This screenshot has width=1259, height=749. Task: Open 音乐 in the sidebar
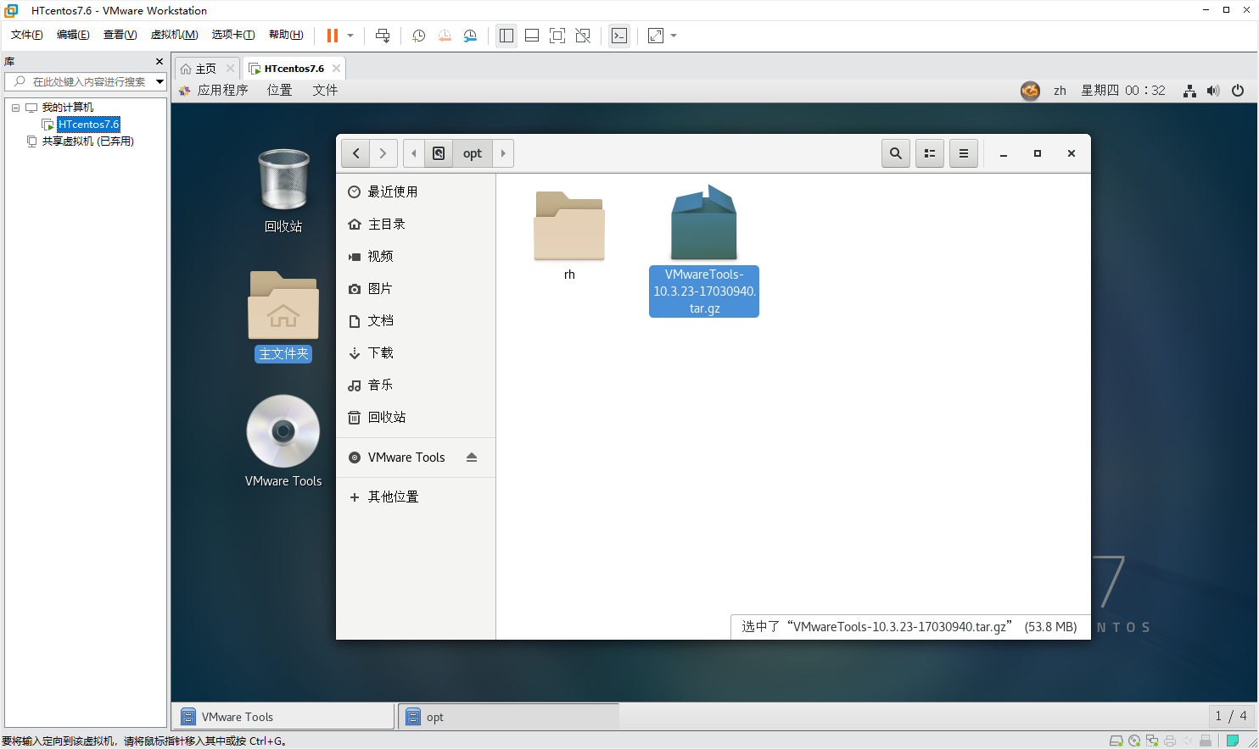(416, 386)
